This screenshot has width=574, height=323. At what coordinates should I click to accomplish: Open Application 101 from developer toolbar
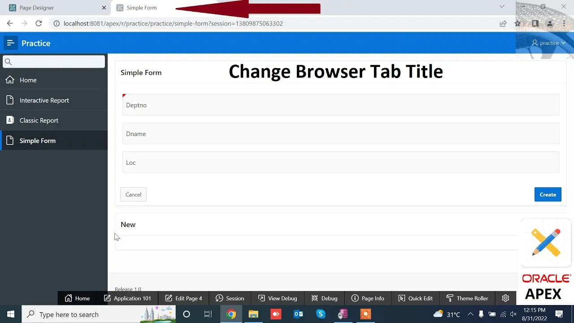[x=127, y=298]
